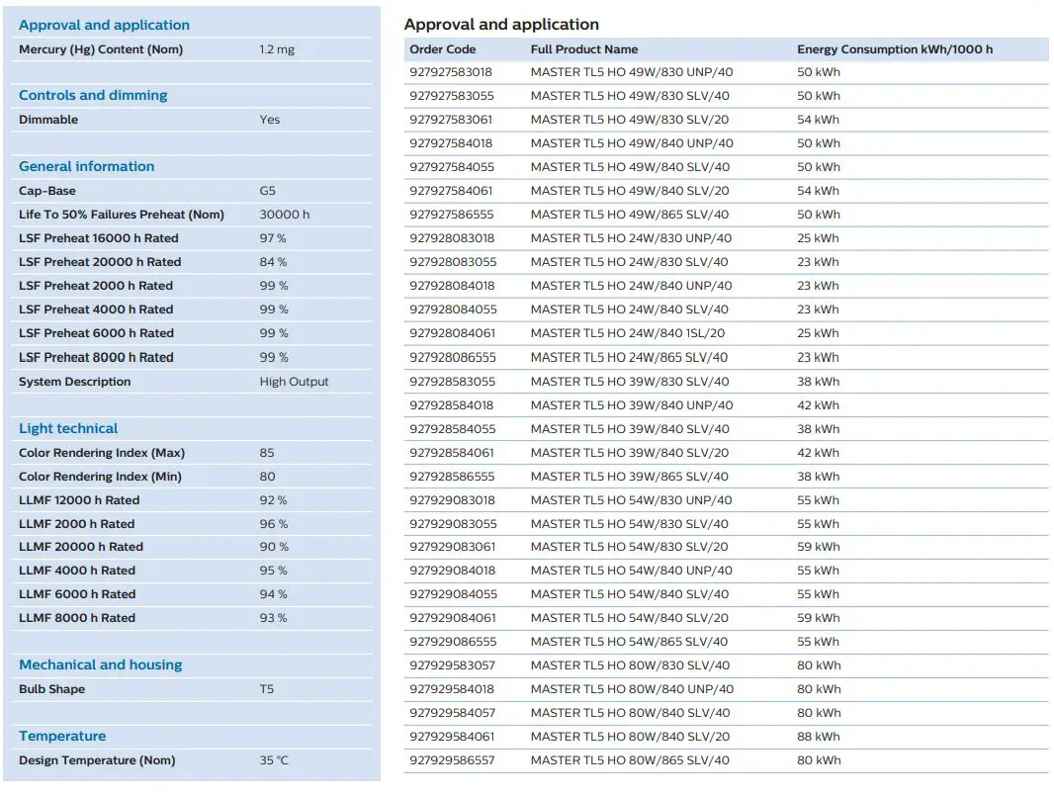Click the 'Color Rendering Index (Max)' label
The height and width of the screenshot is (796, 1054).
pos(102,453)
